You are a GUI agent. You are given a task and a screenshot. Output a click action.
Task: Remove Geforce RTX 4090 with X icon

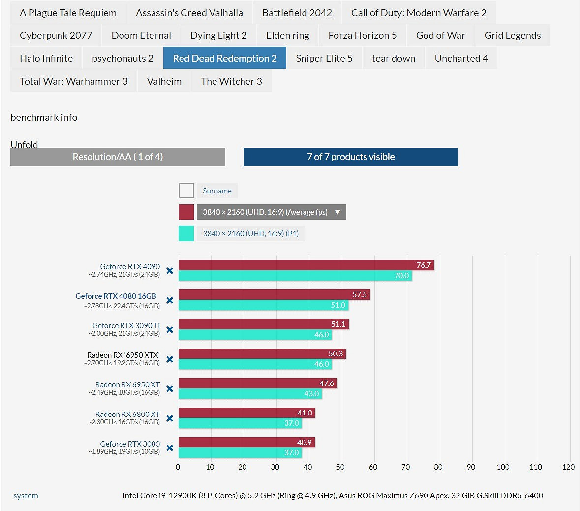170,271
